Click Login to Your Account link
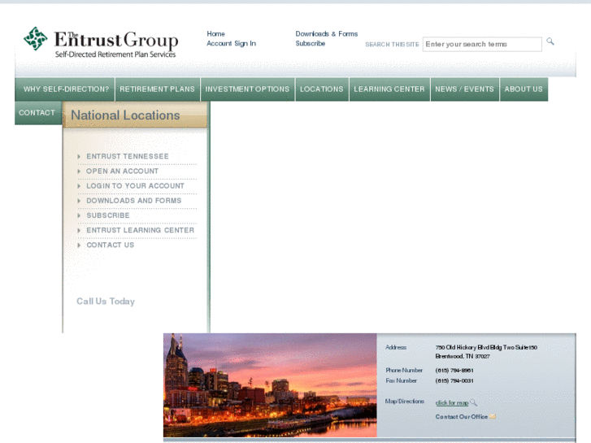591x443 pixels. click(135, 186)
